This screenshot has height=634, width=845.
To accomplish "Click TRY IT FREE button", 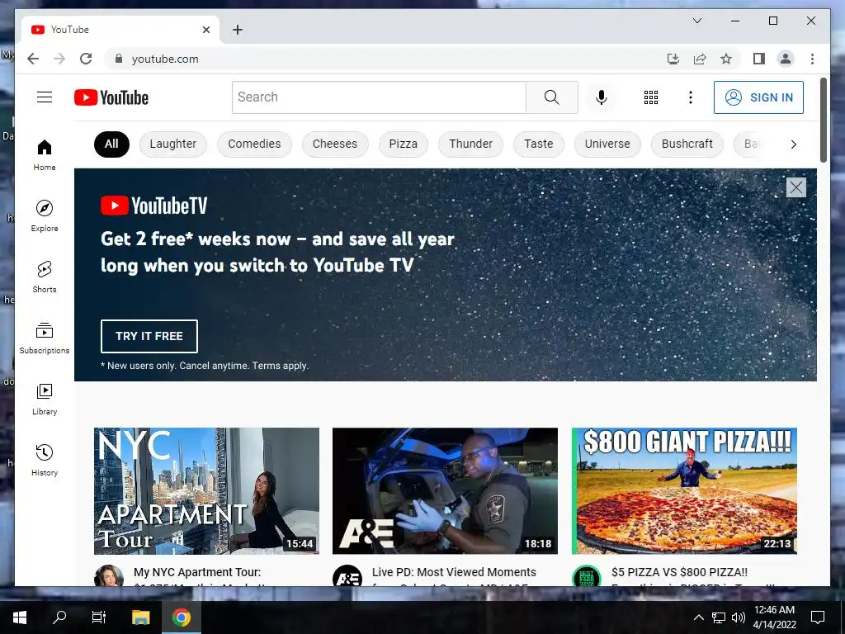I will [149, 336].
